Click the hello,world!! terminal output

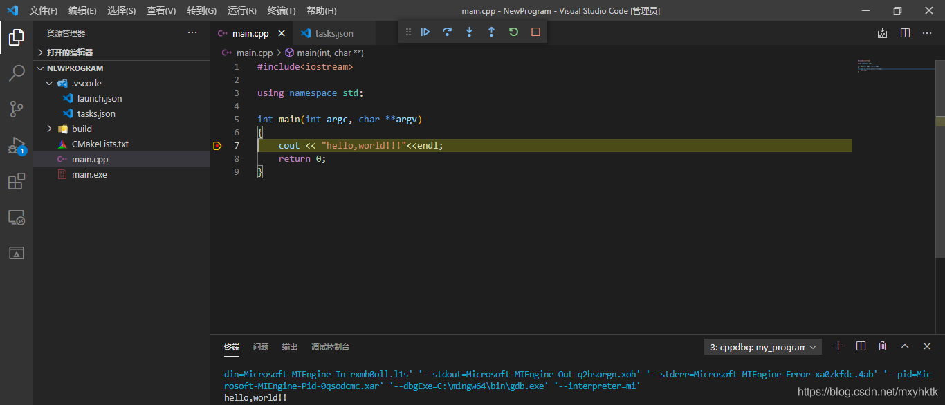coord(255,398)
